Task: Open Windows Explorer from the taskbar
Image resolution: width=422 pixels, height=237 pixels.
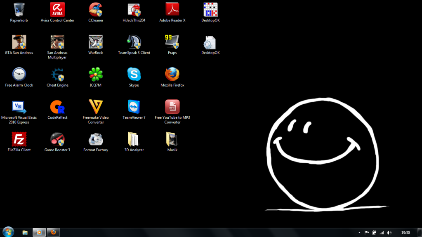Action: pos(25,232)
